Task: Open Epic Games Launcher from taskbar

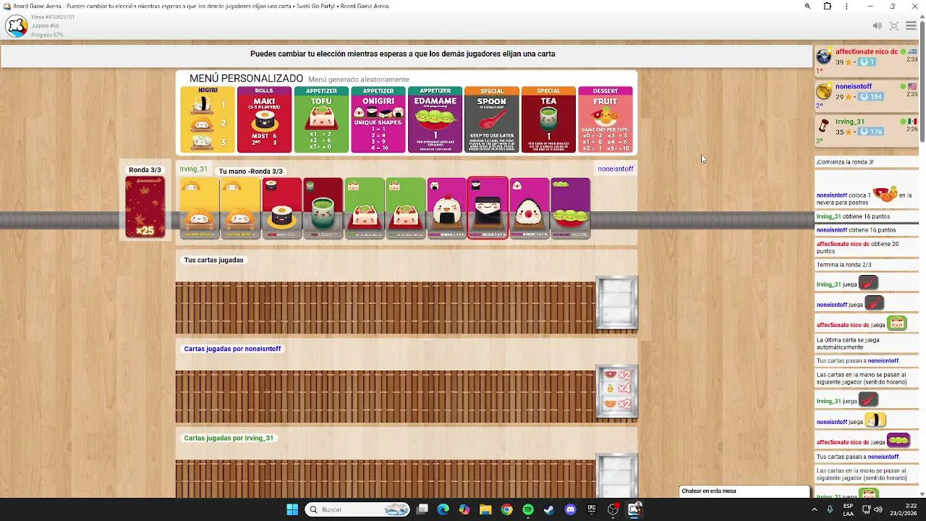Action: pyautogui.click(x=592, y=509)
